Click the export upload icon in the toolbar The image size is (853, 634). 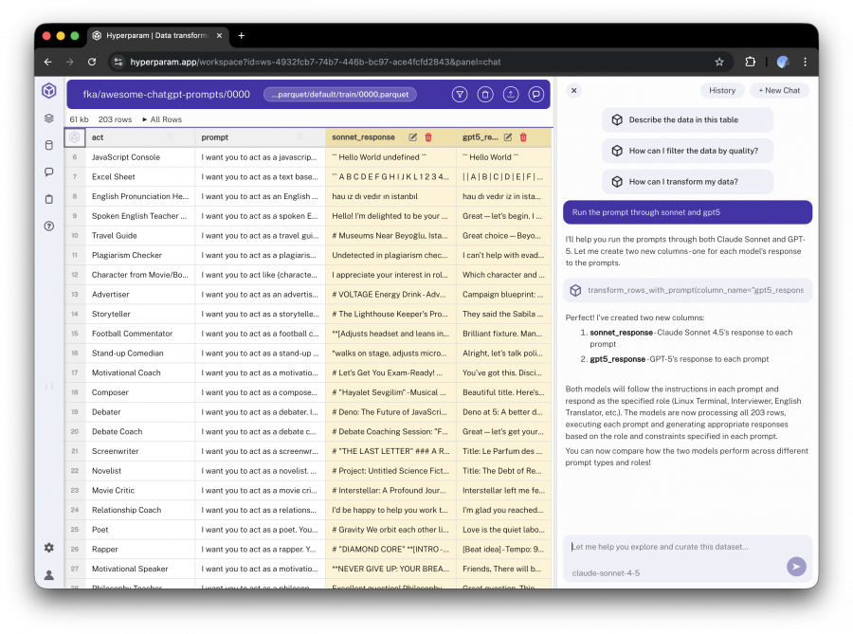pos(512,94)
